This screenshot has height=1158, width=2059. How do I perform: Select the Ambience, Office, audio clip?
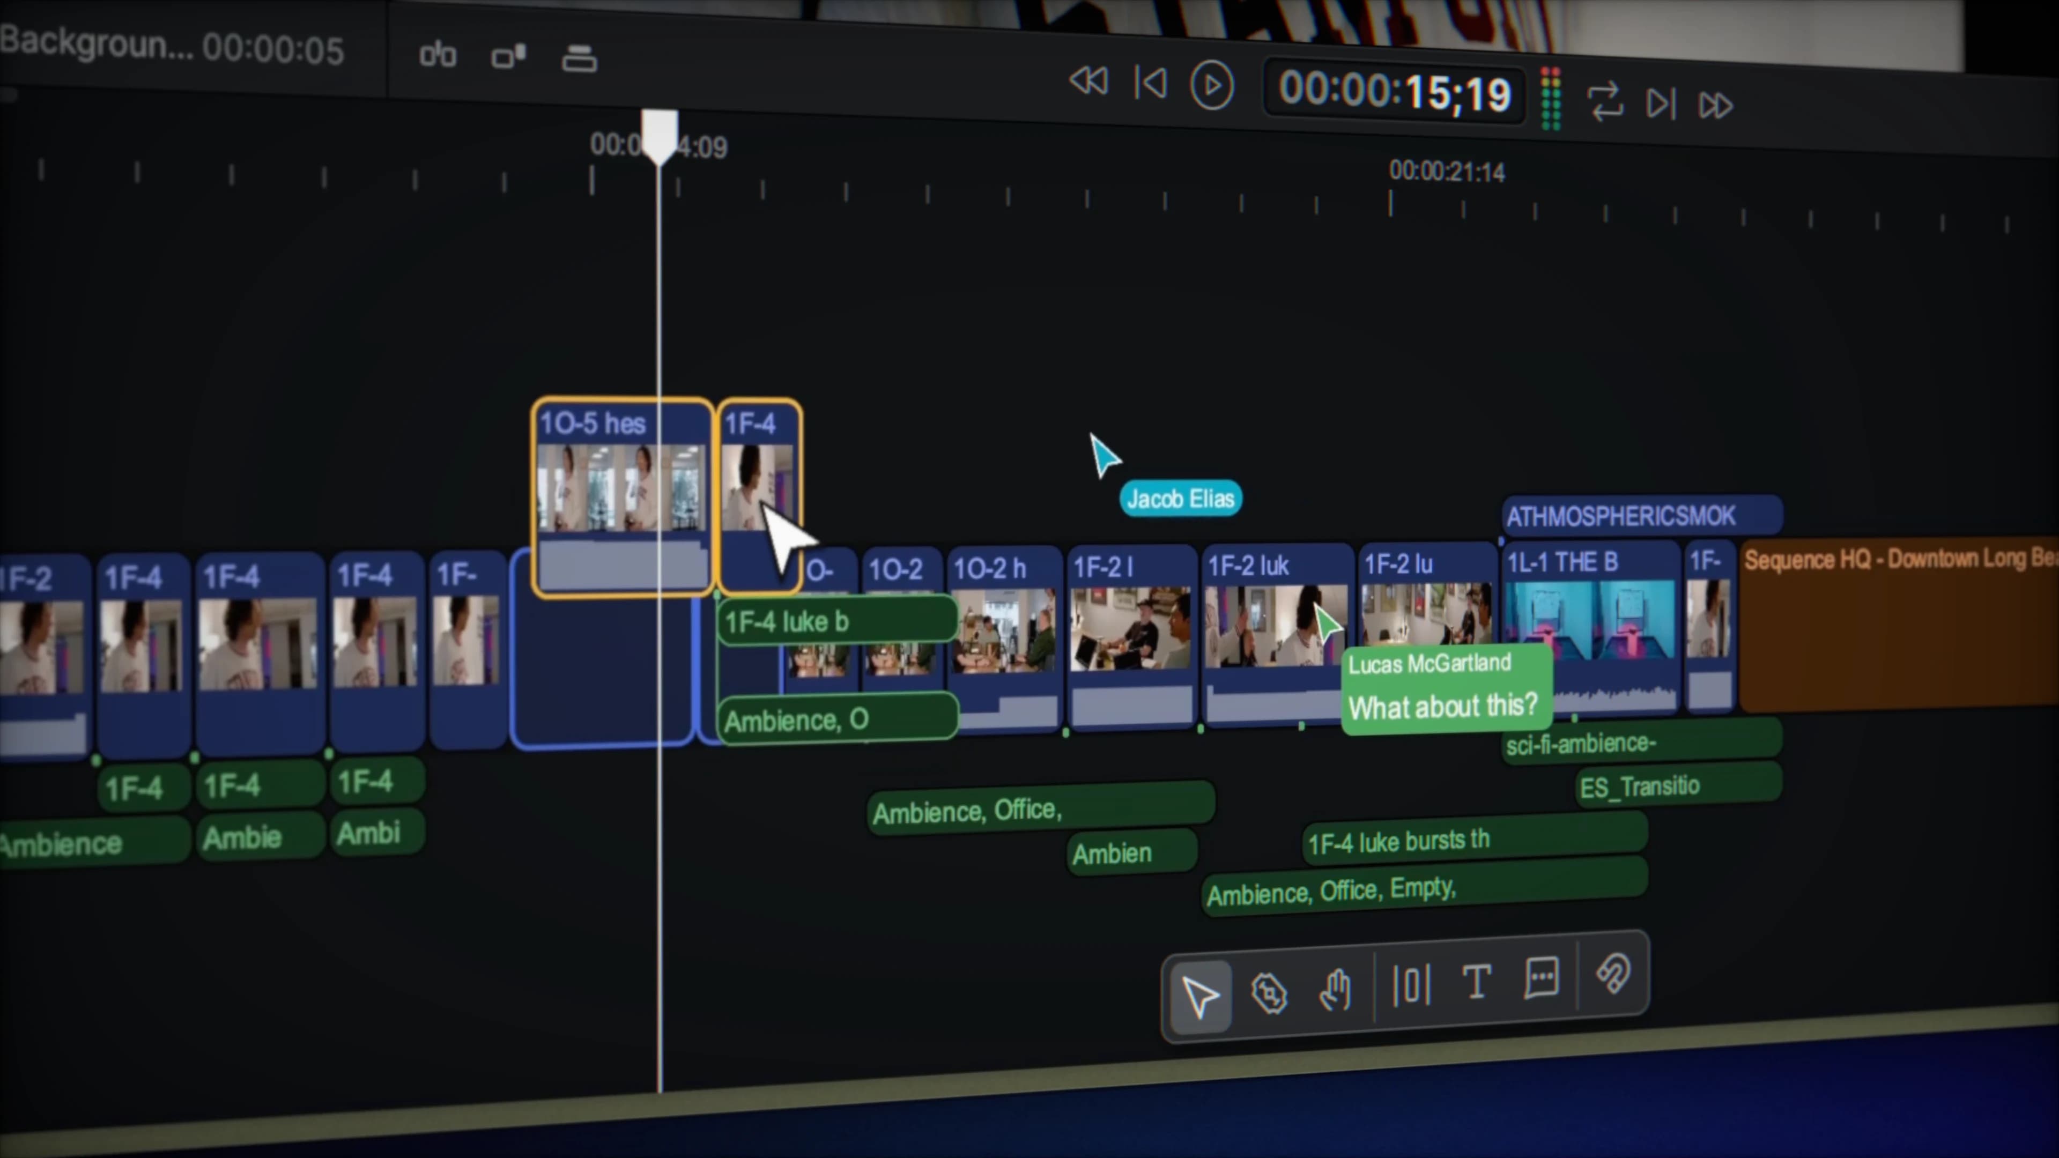pos(1041,807)
